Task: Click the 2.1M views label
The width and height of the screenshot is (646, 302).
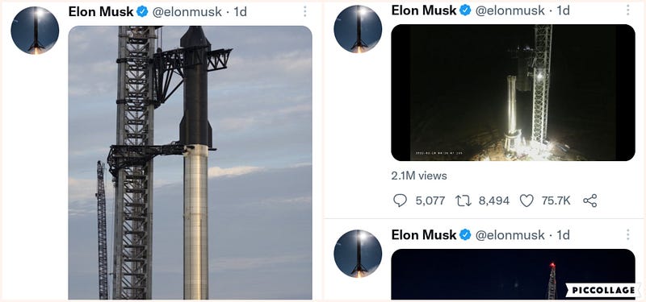Action: tap(419, 176)
